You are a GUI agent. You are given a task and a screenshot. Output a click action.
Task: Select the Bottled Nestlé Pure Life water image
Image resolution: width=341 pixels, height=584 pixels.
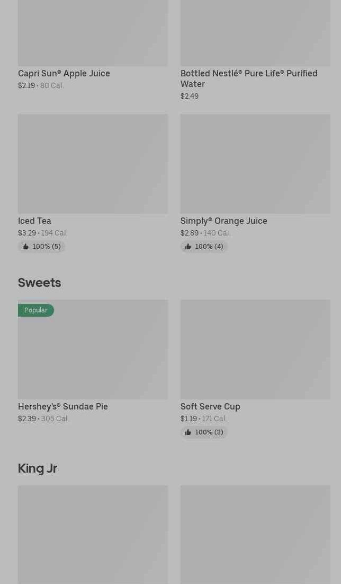255,33
